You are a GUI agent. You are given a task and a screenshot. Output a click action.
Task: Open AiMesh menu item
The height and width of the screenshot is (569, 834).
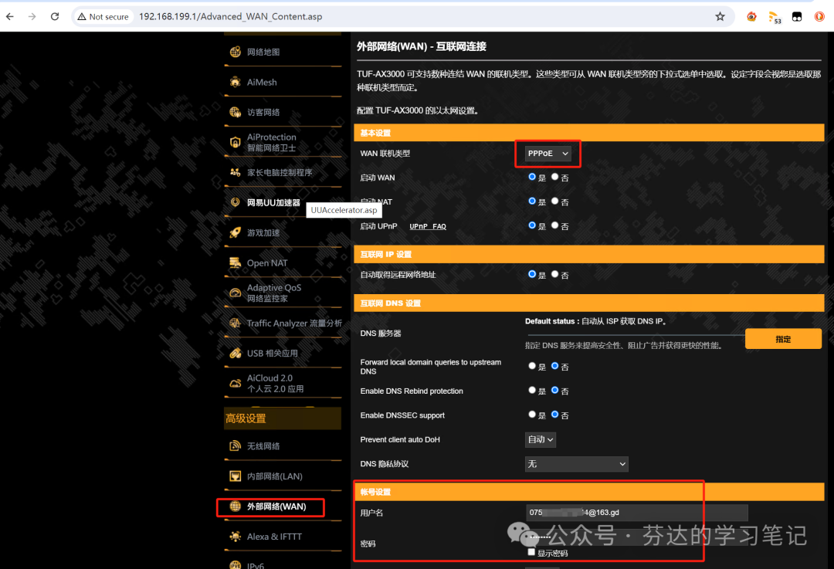click(x=262, y=82)
